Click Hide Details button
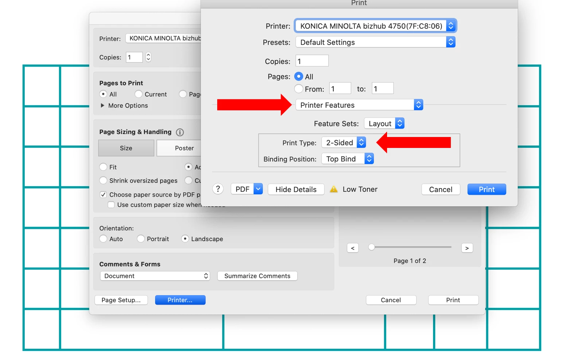This screenshot has height=360, width=566. pos(296,189)
